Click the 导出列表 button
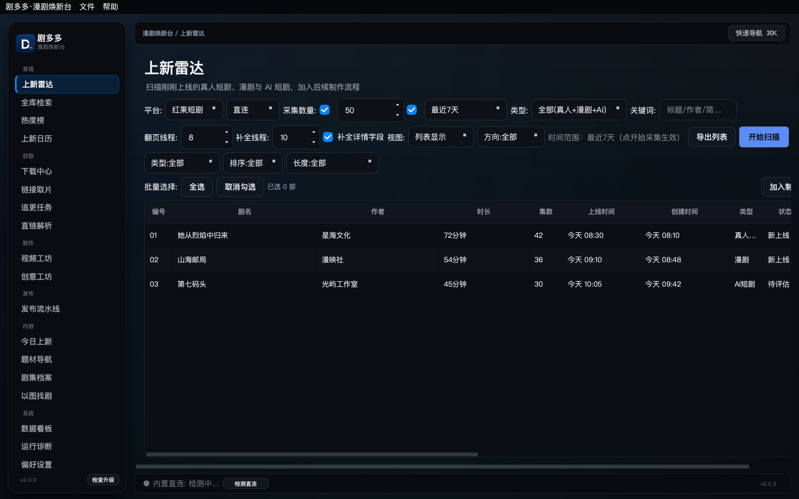 pyautogui.click(x=712, y=137)
